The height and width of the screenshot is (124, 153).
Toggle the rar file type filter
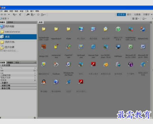(18, 73)
